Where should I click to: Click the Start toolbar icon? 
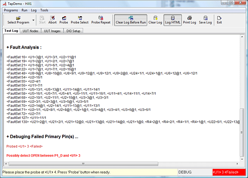click(42, 20)
